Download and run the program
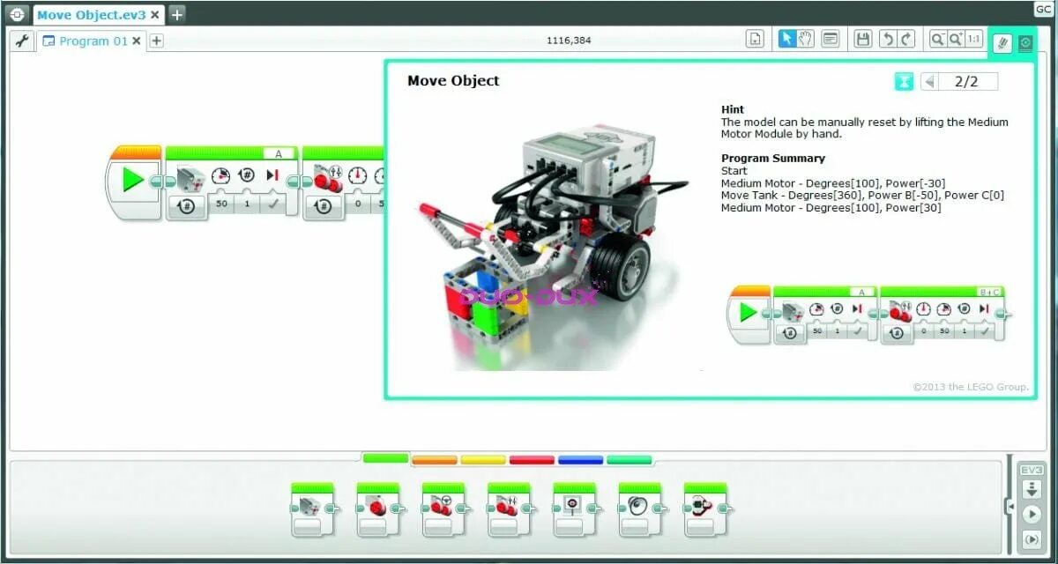The height and width of the screenshot is (564, 1058). (x=1030, y=514)
